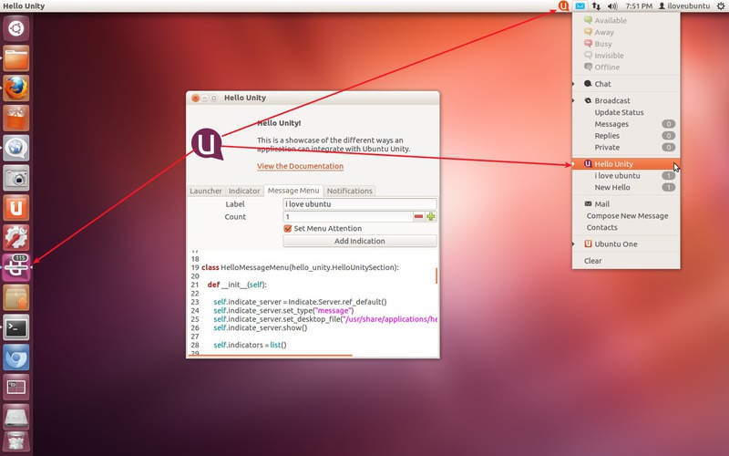729x456 pixels.
Task: Open Ubuntu One in the launcher
Action: 16,208
